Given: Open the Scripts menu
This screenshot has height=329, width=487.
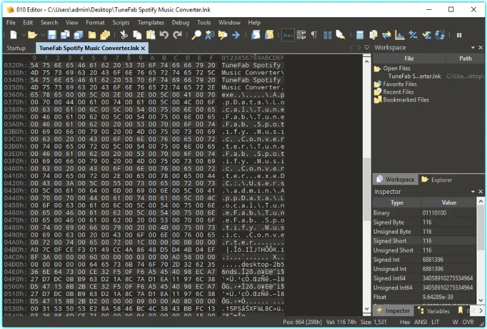Looking at the screenshot, I should [x=121, y=23].
